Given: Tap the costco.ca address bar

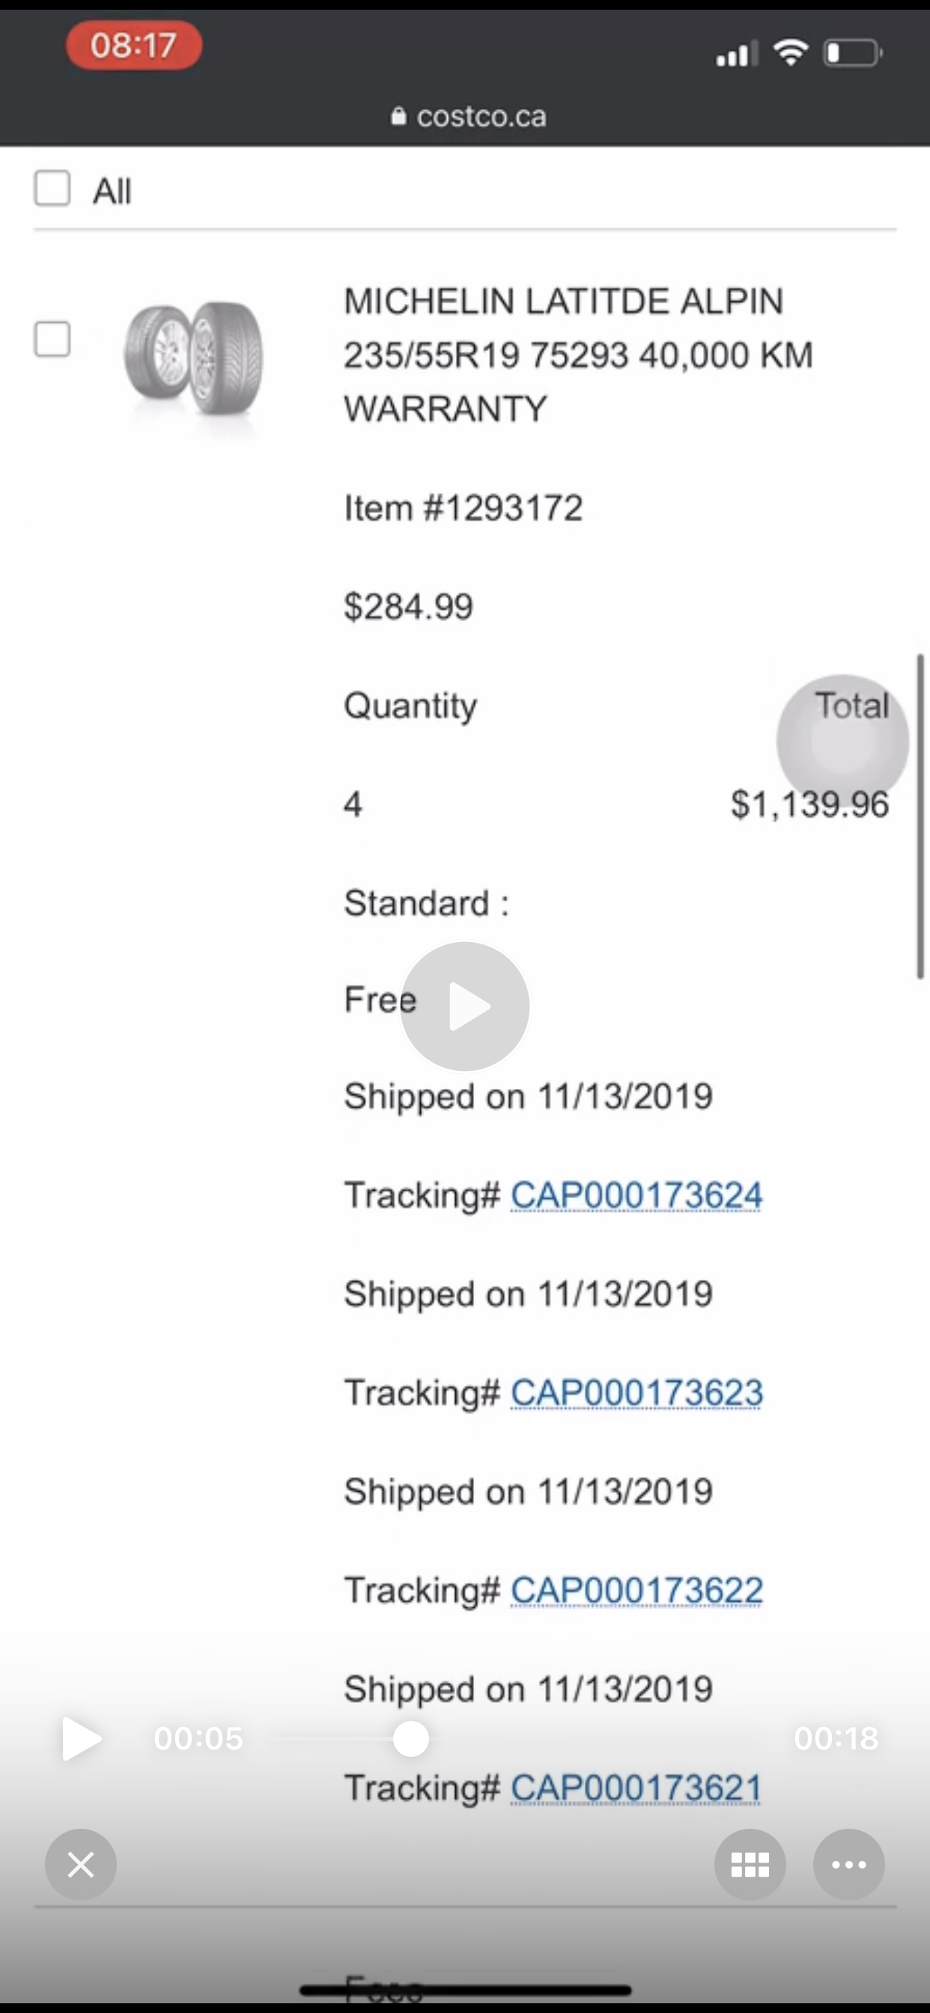Looking at the screenshot, I should [x=468, y=116].
